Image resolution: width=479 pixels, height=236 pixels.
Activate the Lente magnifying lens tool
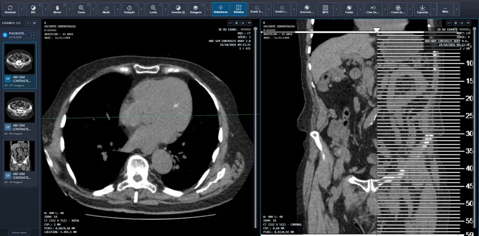(x=154, y=9)
